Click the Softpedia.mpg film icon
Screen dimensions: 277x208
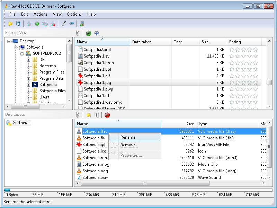pos(79,164)
